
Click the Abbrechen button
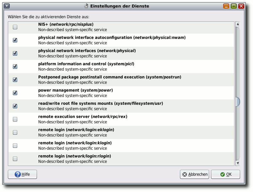[194, 174]
